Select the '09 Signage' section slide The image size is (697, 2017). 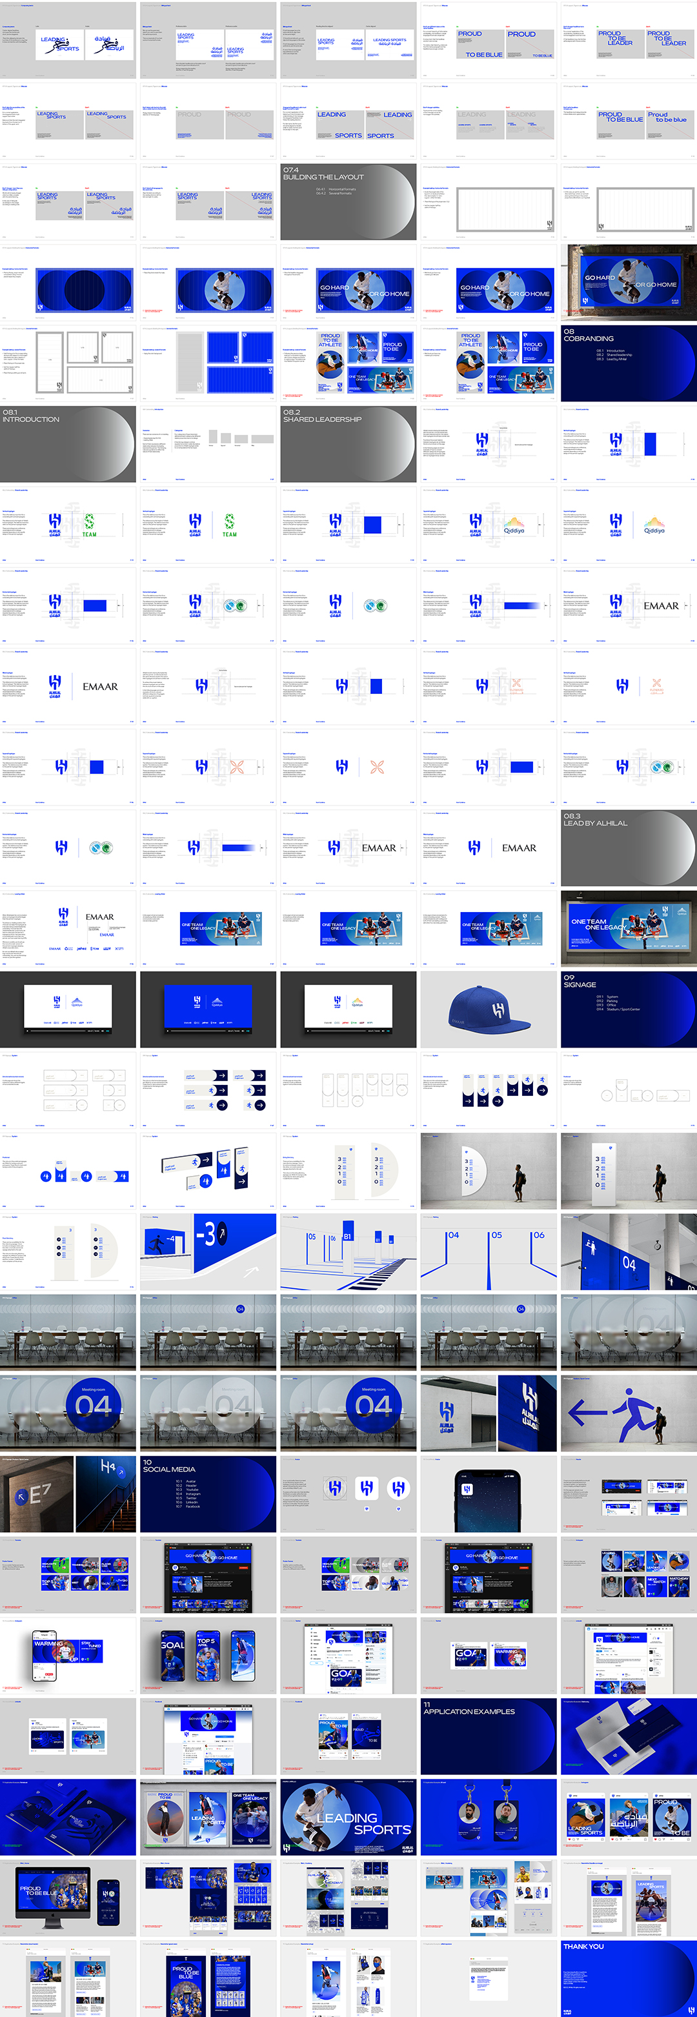pyautogui.click(x=628, y=1009)
